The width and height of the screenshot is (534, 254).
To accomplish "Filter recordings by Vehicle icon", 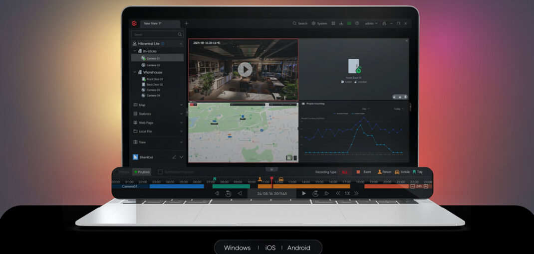I will coord(397,172).
